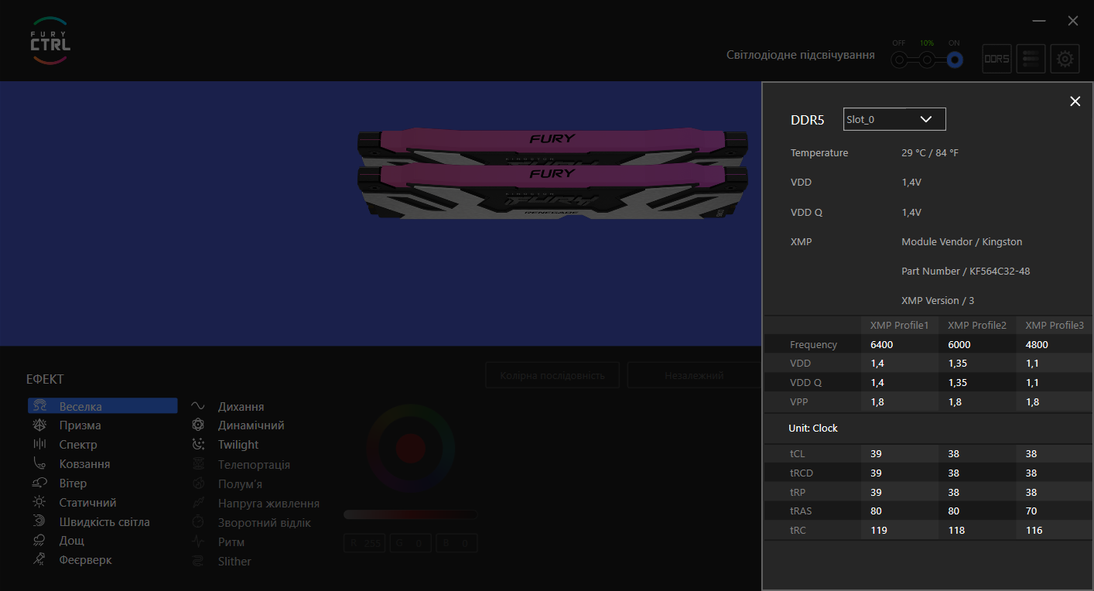
Task: Click the Світлодіодне підсвічування label
Action: coord(801,55)
